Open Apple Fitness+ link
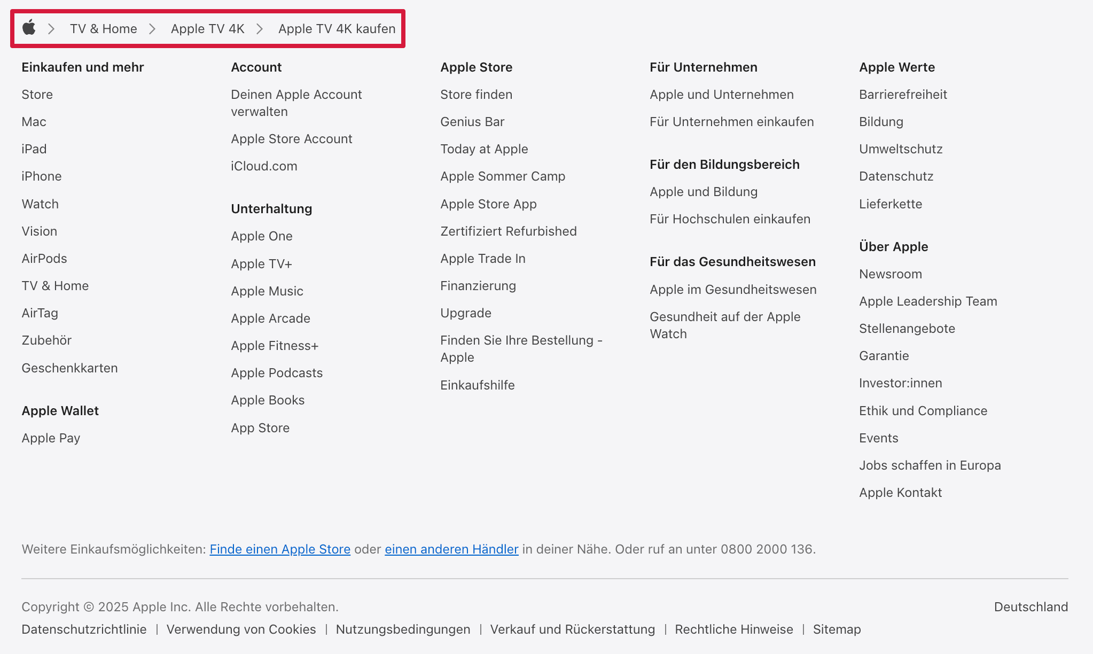This screenshot has width=1093, height=654. 275,346
